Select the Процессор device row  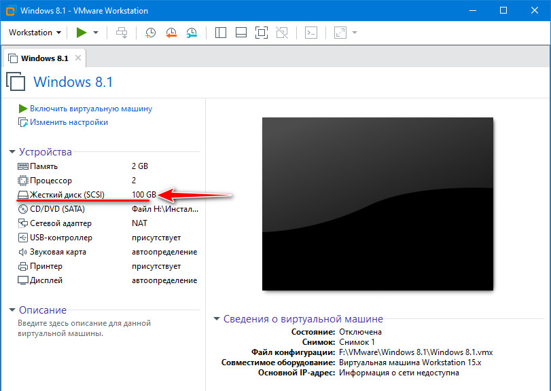point(108,181)
